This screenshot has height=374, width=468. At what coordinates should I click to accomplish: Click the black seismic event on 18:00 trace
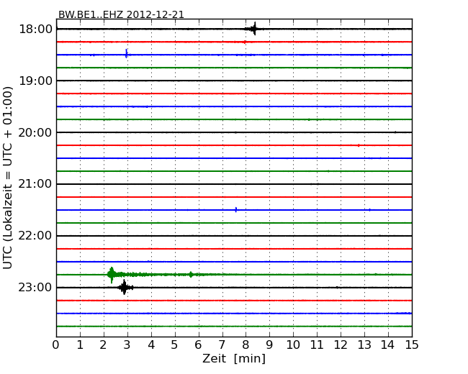254,29
